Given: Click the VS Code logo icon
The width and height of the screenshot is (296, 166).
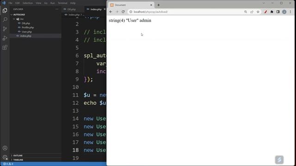Looking at the screenshot, I should (x=4, y=3).
